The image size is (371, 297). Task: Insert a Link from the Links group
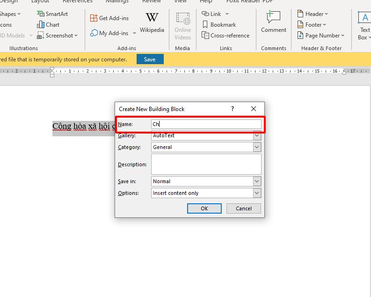pyautogui.click(x=211, y=14)
